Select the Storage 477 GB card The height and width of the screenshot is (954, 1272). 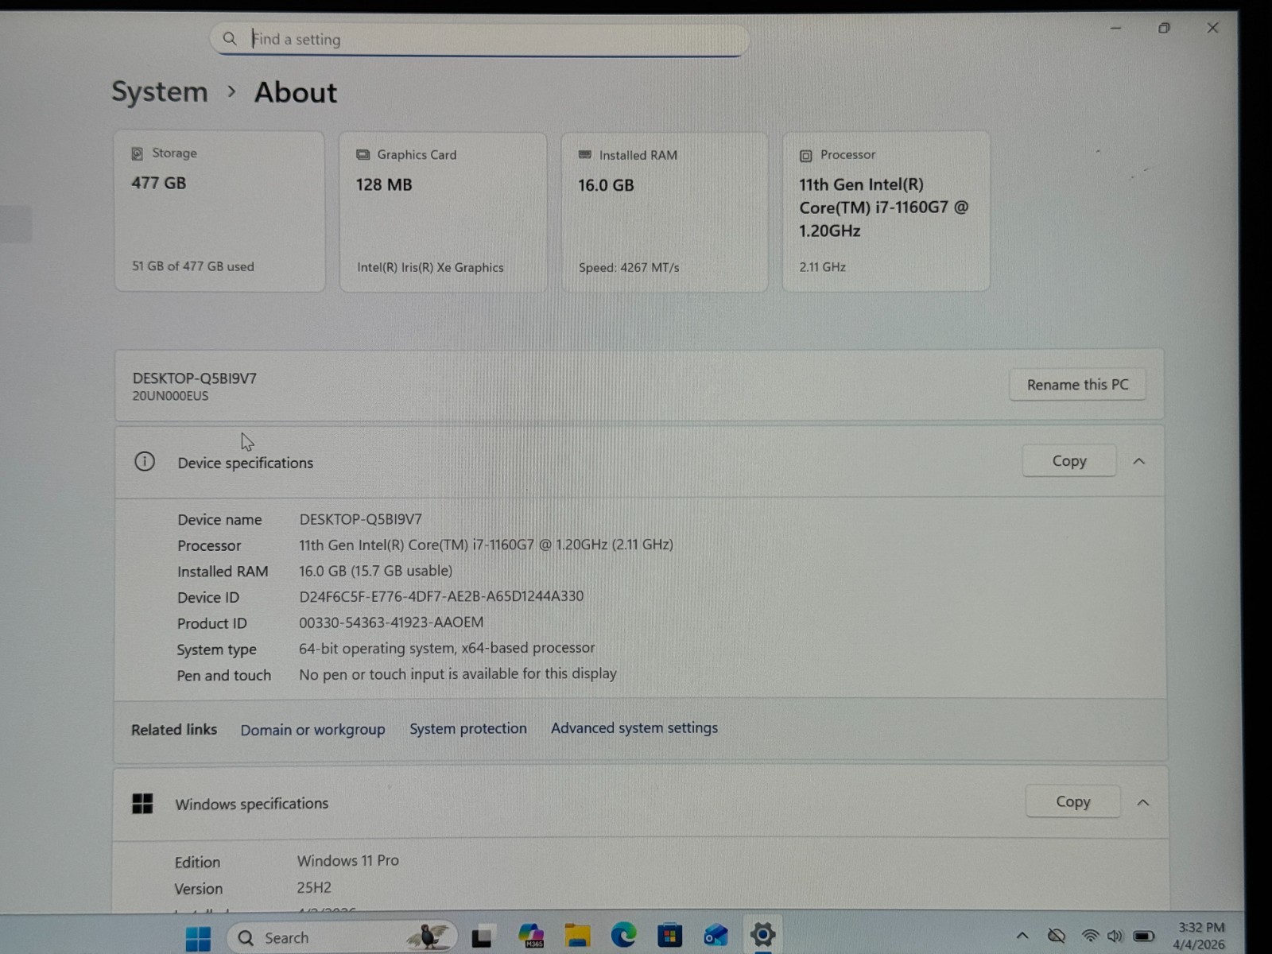pyautogui.click(x=219, y=211)
